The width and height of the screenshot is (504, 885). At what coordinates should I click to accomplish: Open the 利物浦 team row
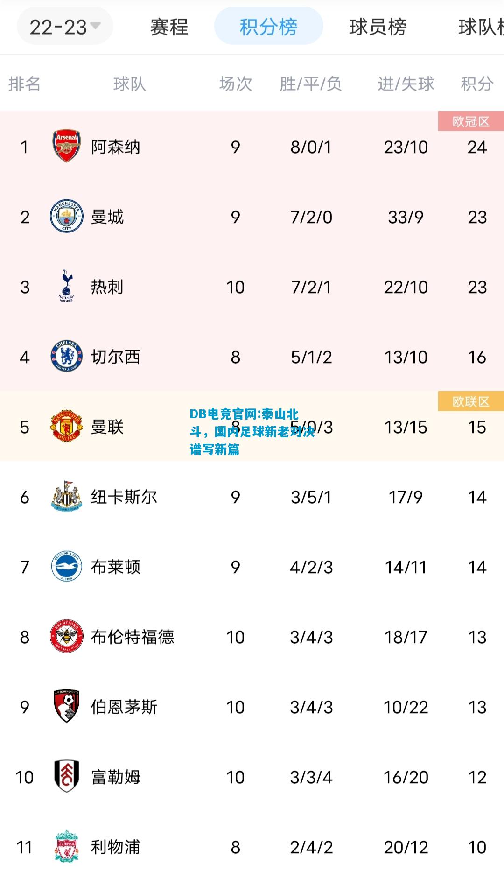[252, 847]
